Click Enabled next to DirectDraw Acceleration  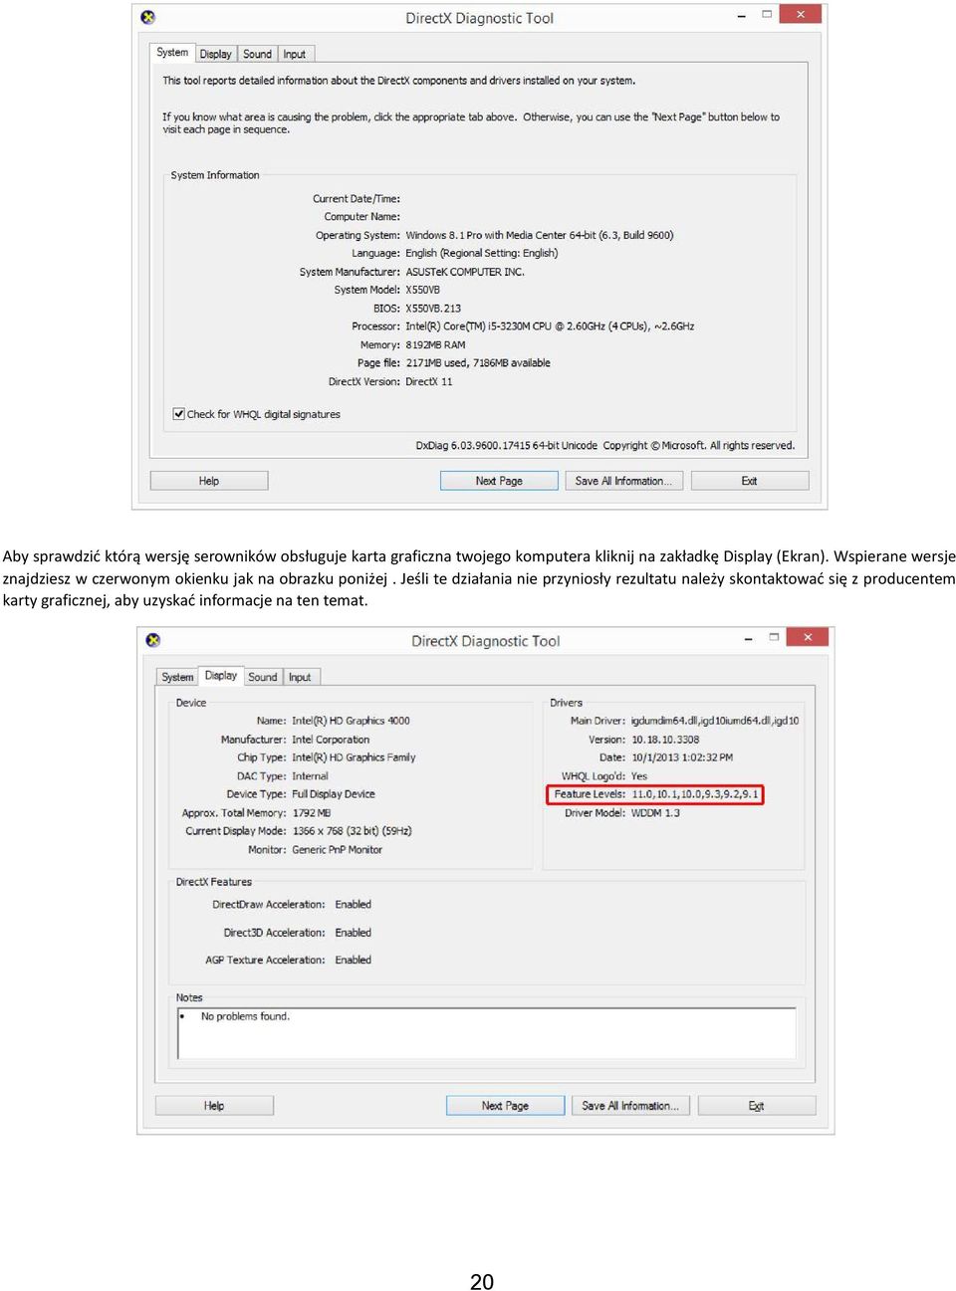(354, 905)
